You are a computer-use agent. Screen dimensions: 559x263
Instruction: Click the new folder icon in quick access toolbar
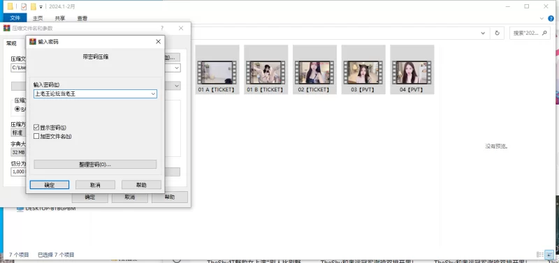click(x=34, y=6)
